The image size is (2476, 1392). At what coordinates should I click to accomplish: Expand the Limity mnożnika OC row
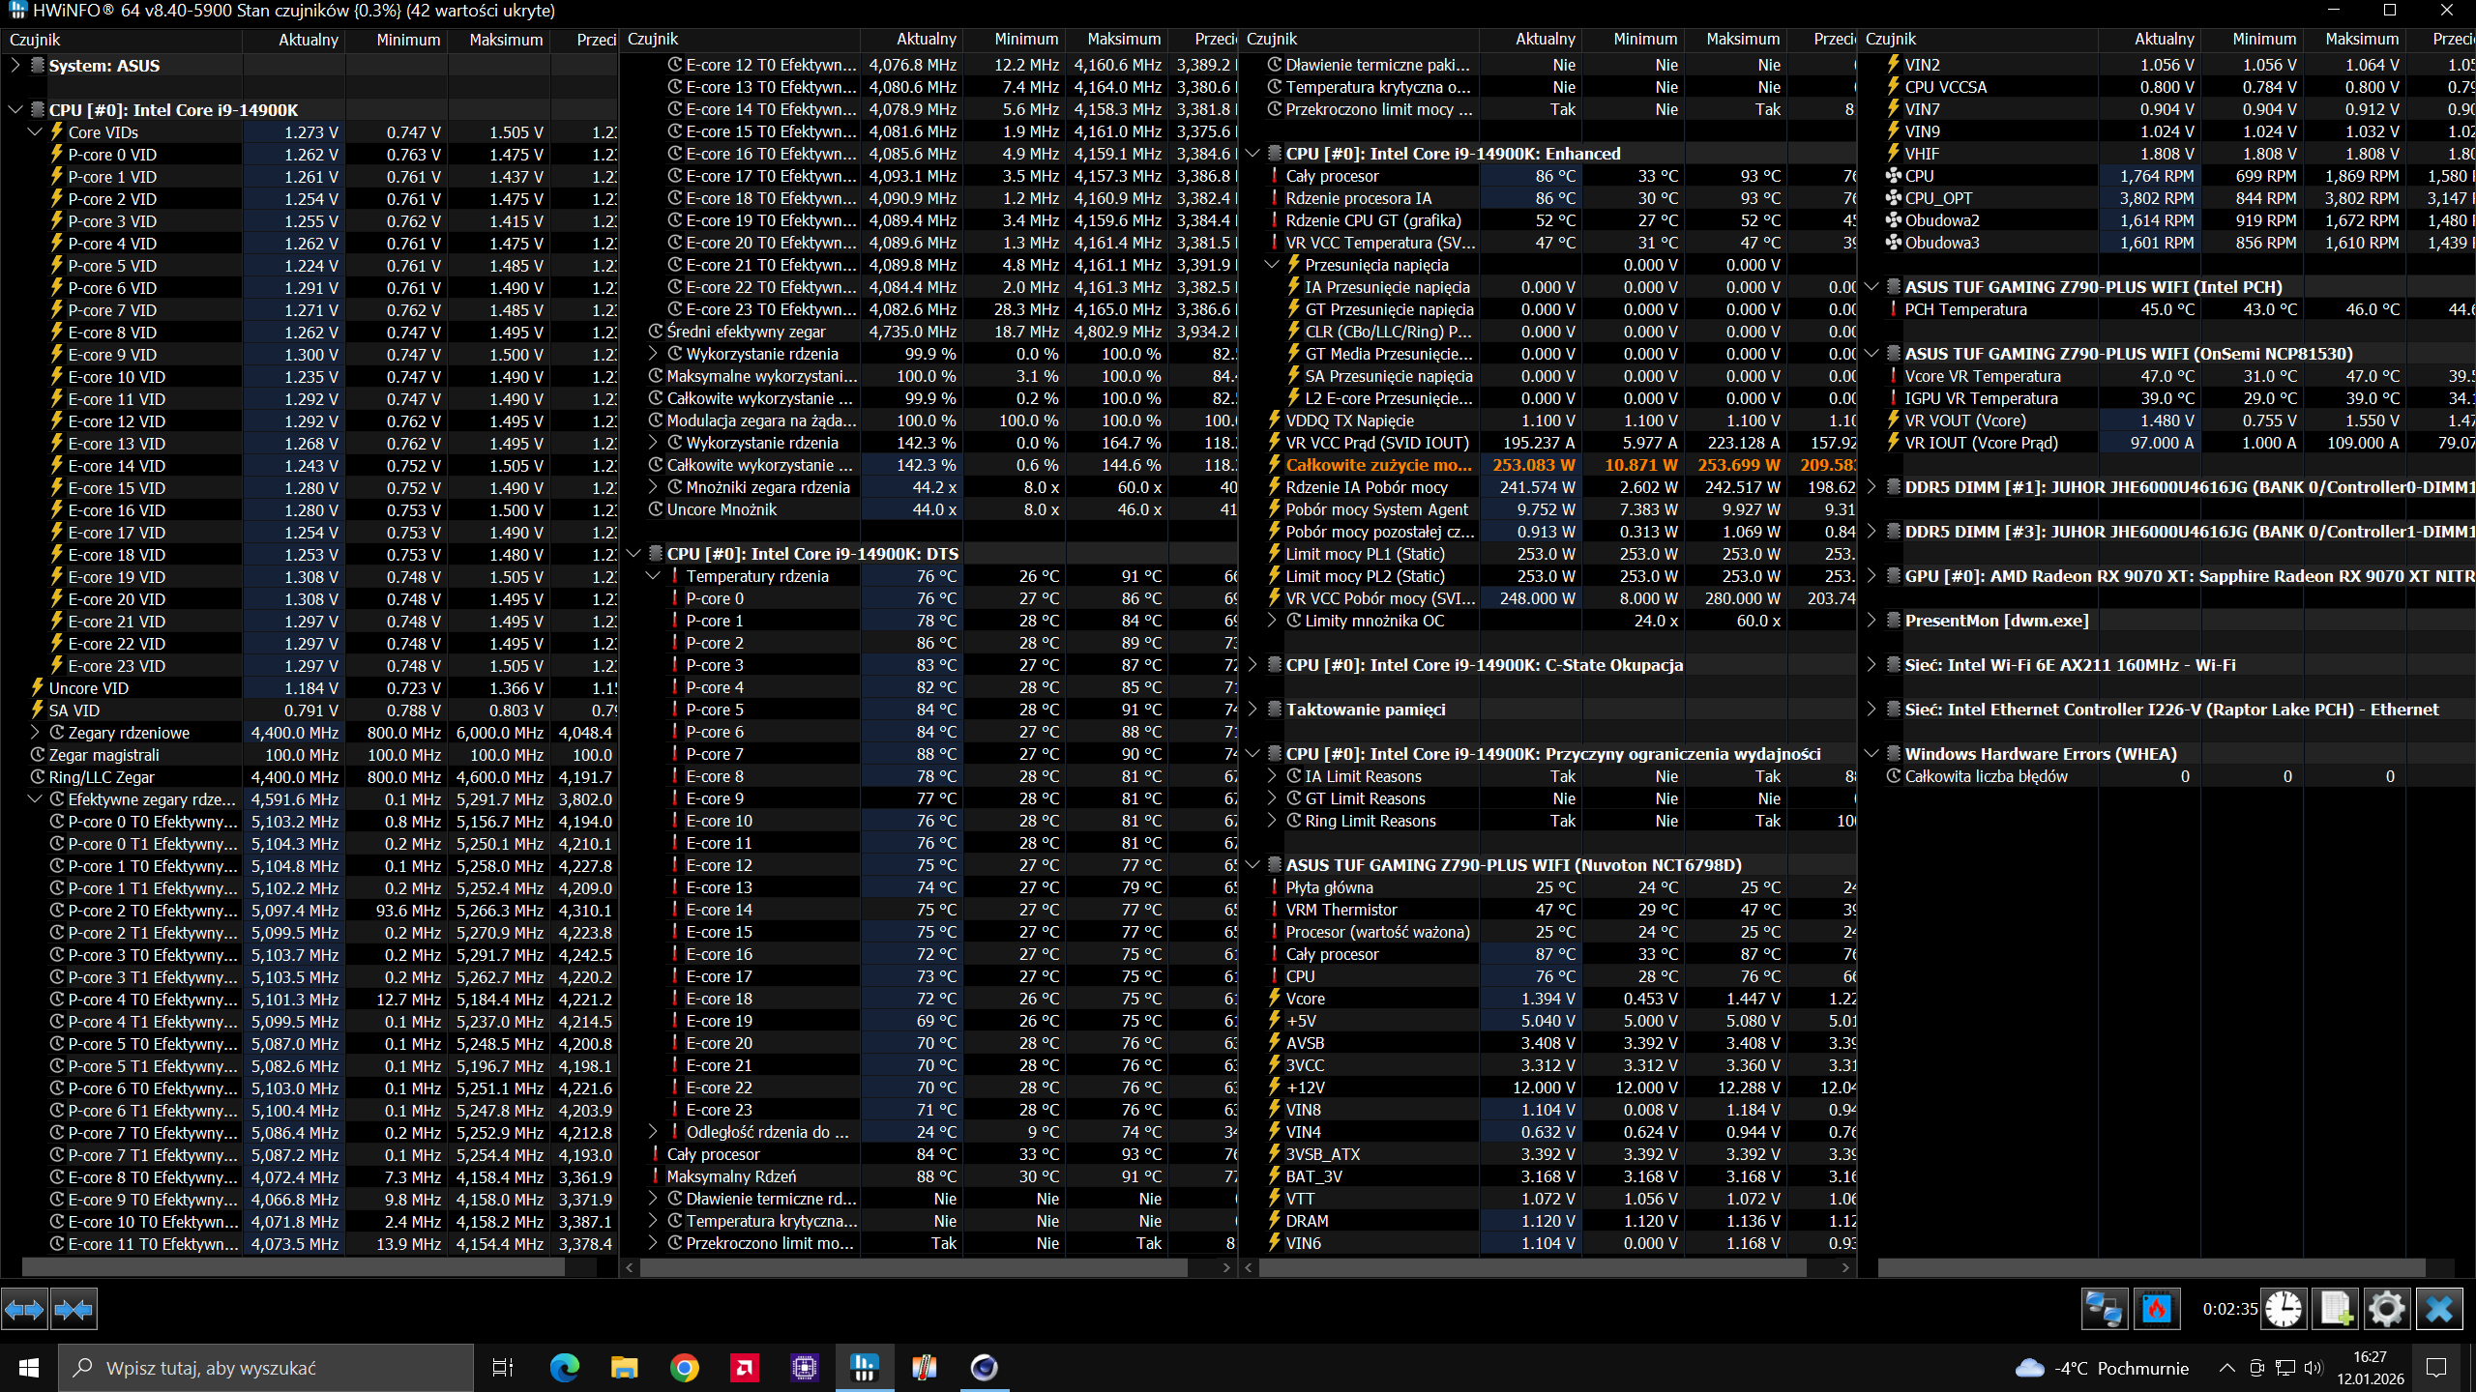tap(1272, 621)
